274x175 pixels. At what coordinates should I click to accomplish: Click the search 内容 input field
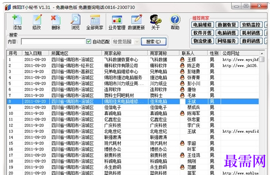pyautogui.click(x=53, y=42)
